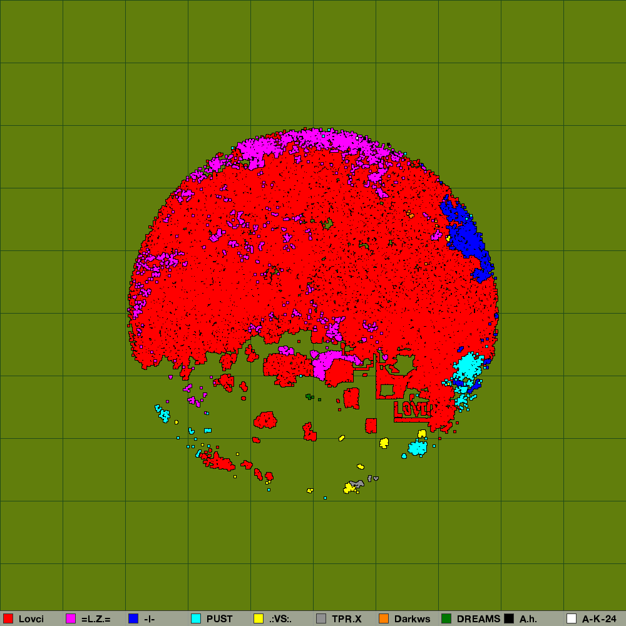This screenshot has height=626, width=626.
Task: Click the blue -I- legend swatch
Action: coord(133,618)
